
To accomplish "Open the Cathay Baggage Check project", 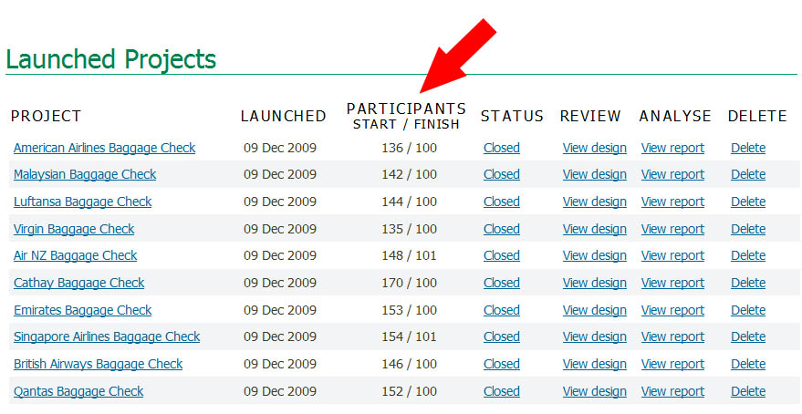I will pos(78,284).
